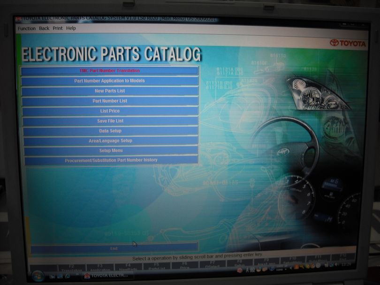Open the Print menu
The height and width of the screenshot is (285, 380).
(x=58, y=28)
